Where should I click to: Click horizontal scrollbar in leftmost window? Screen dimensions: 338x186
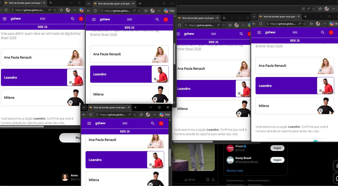pos(22,127)
